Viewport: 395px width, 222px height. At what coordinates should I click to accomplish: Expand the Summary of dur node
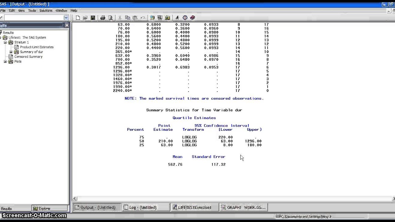[11, 52]
